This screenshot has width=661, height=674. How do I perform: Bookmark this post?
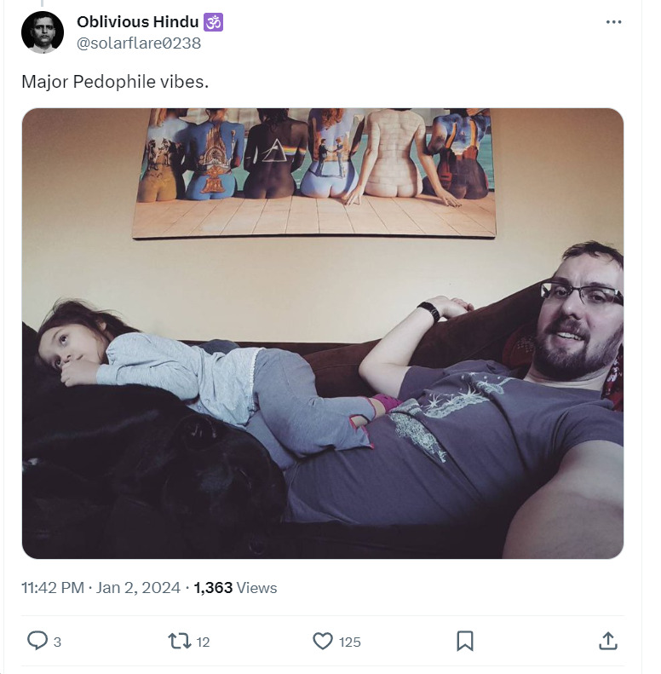[465, 641]
